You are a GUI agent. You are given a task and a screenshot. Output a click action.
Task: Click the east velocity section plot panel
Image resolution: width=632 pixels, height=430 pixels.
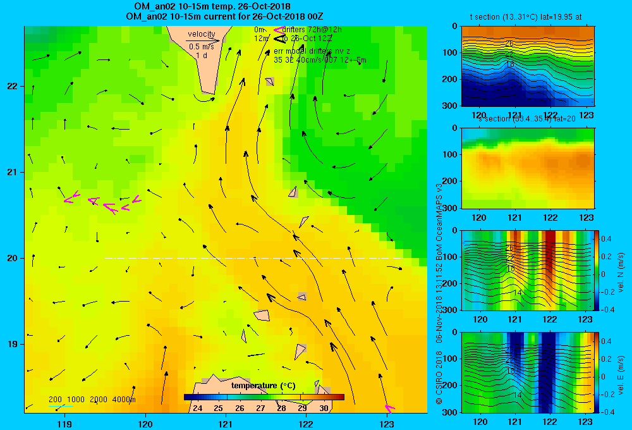[528, 372]
